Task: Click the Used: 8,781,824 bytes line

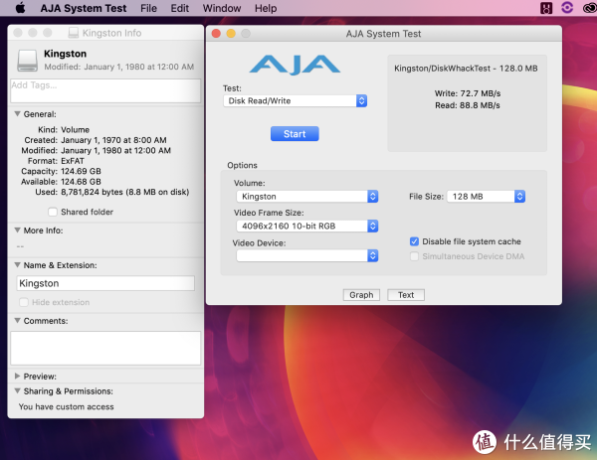Action: pos(112,192)
